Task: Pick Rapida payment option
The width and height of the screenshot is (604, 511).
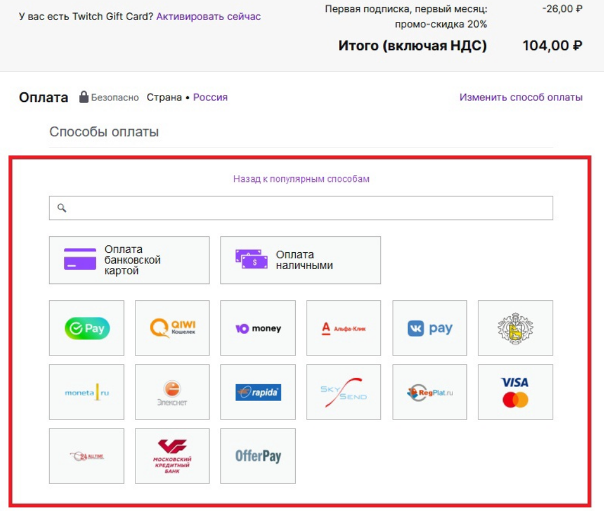Action: (x=258, y=392)
